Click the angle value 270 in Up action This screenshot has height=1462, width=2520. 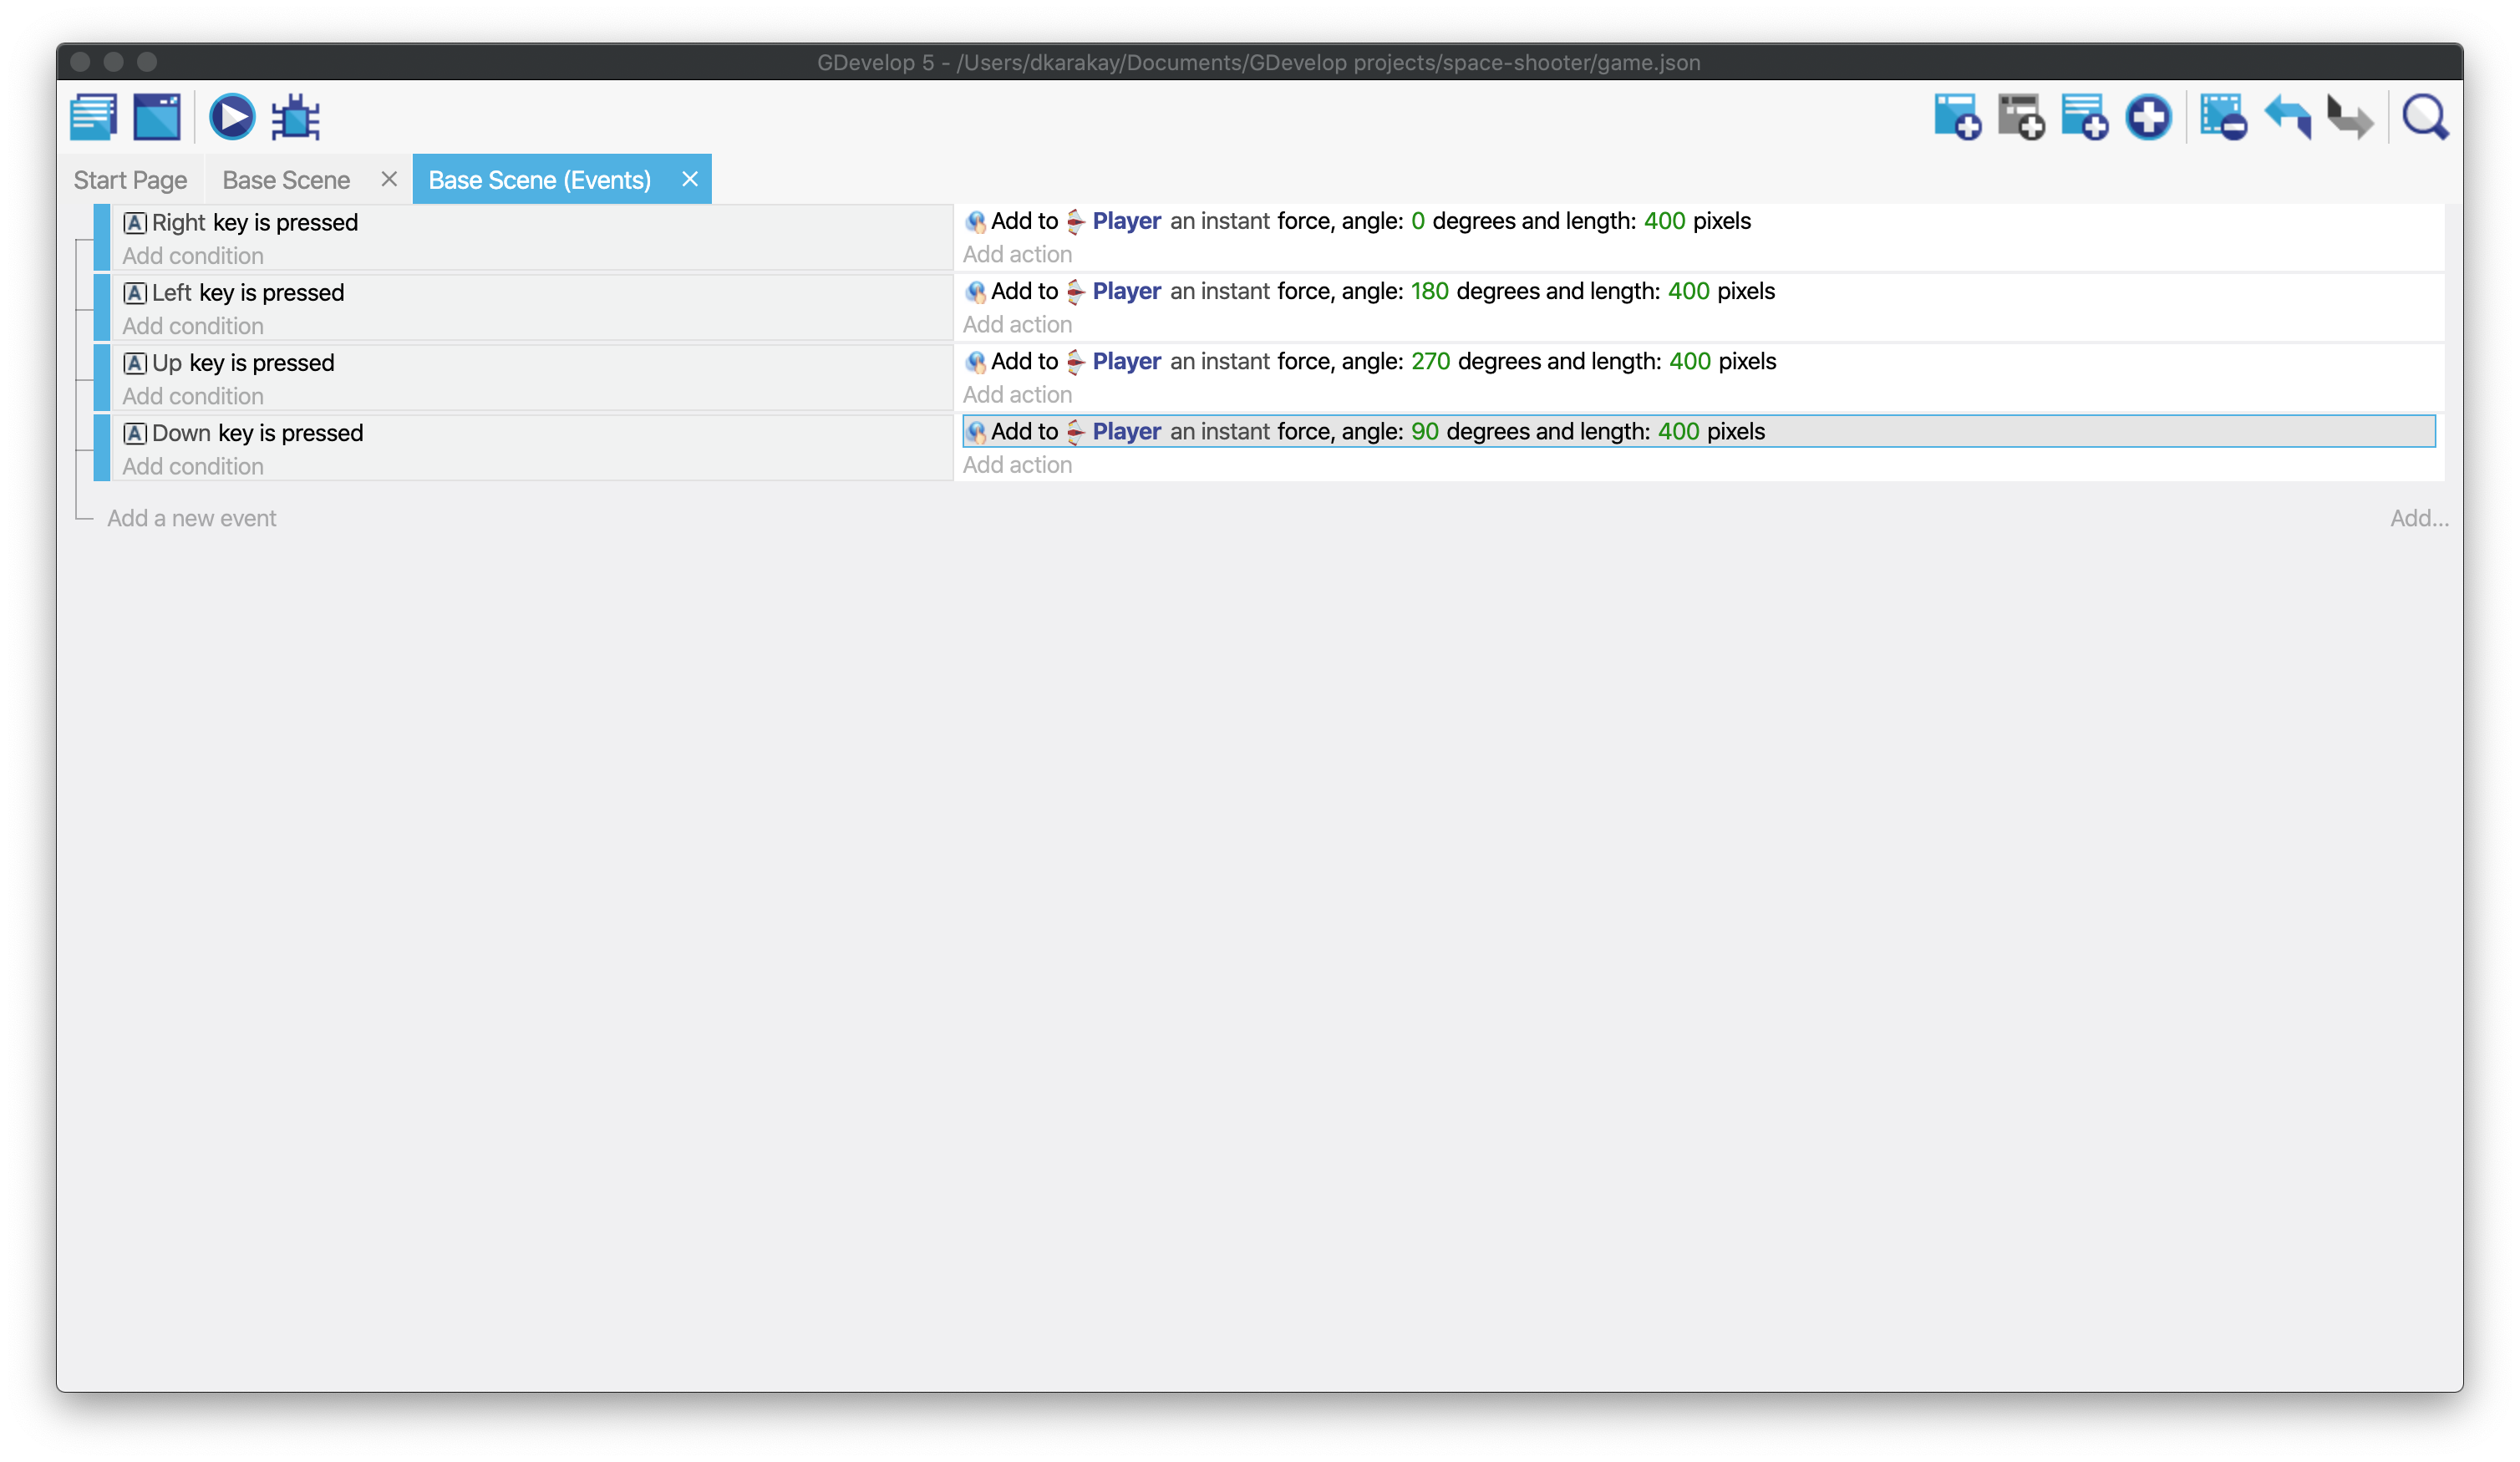click(1430, 361)
